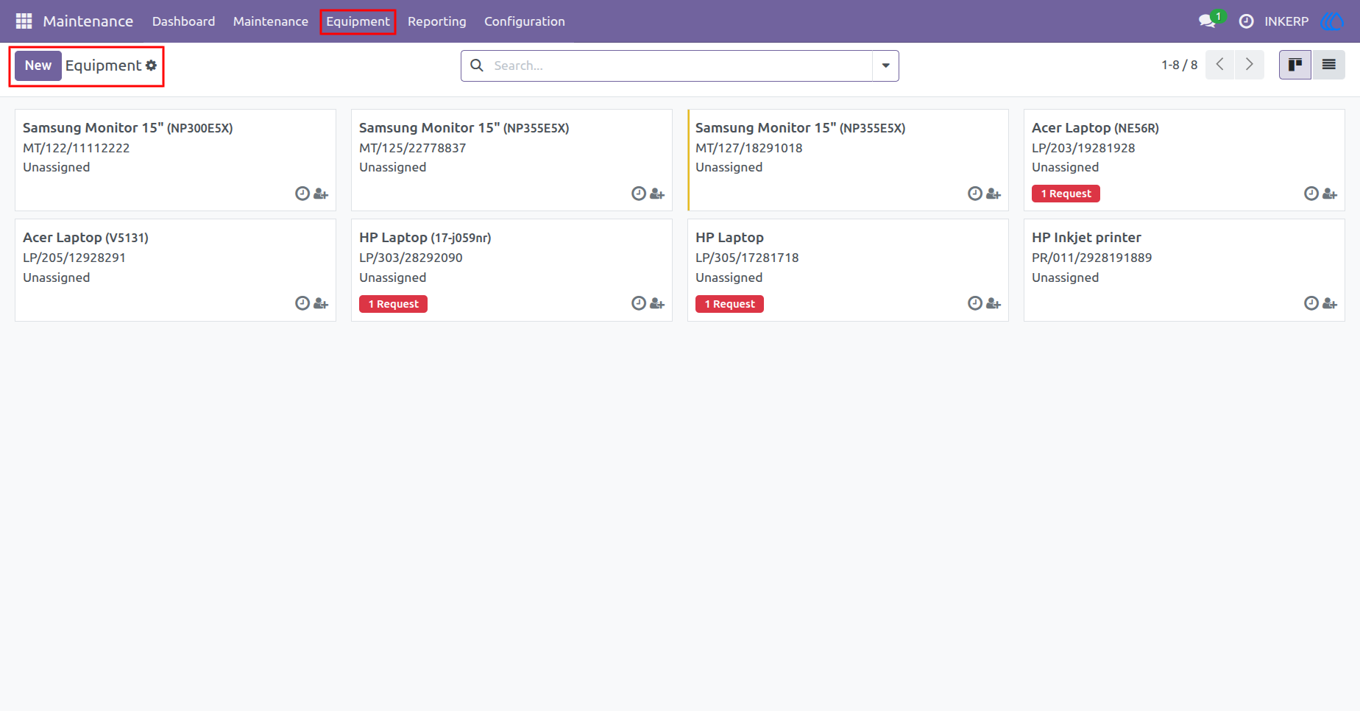Open the Reporting menu
The image size is (1360, 711).
click(437, 21)
